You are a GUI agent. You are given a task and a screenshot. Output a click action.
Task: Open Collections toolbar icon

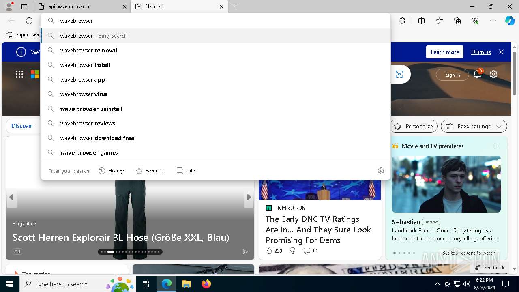click(457, 21)
